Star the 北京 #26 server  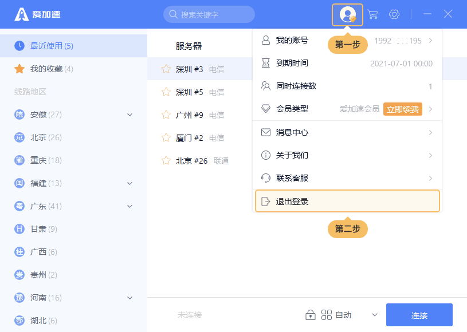click(166, 161)
